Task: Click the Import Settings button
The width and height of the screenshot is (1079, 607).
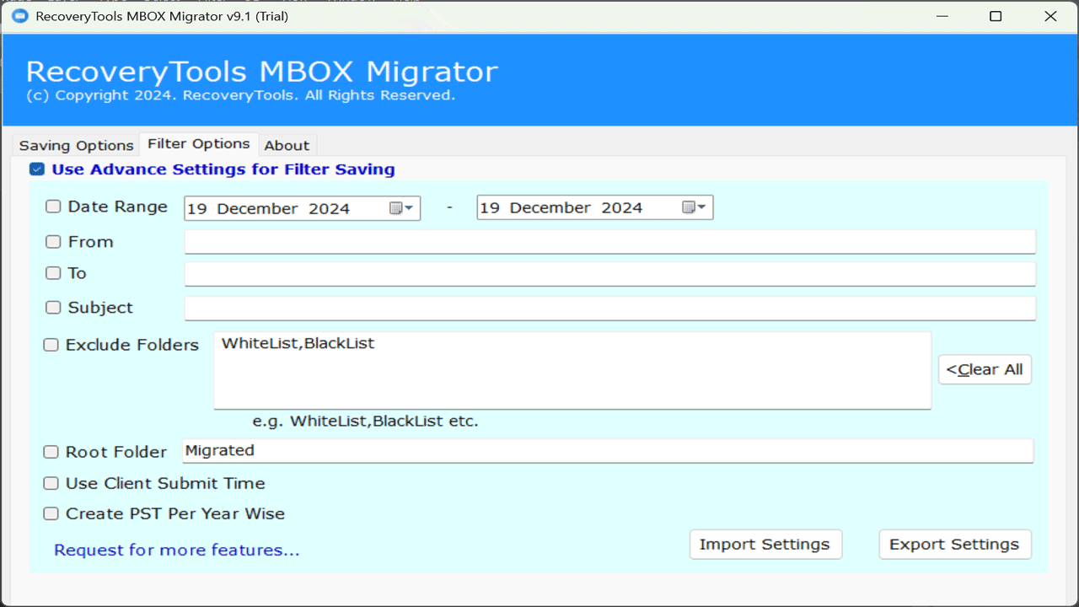Action: (x=765, y=545)
